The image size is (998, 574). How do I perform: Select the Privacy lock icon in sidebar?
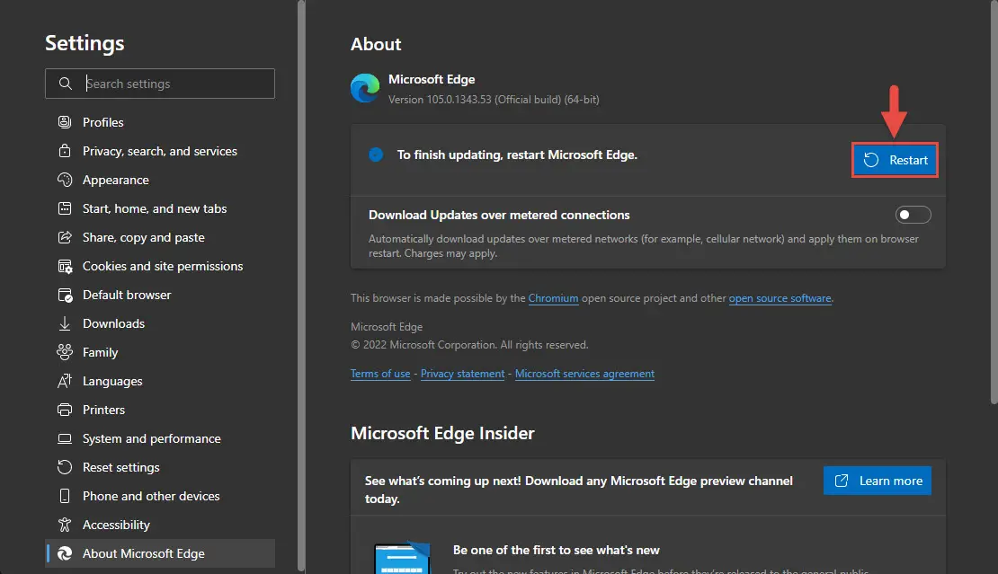point(64,151)
